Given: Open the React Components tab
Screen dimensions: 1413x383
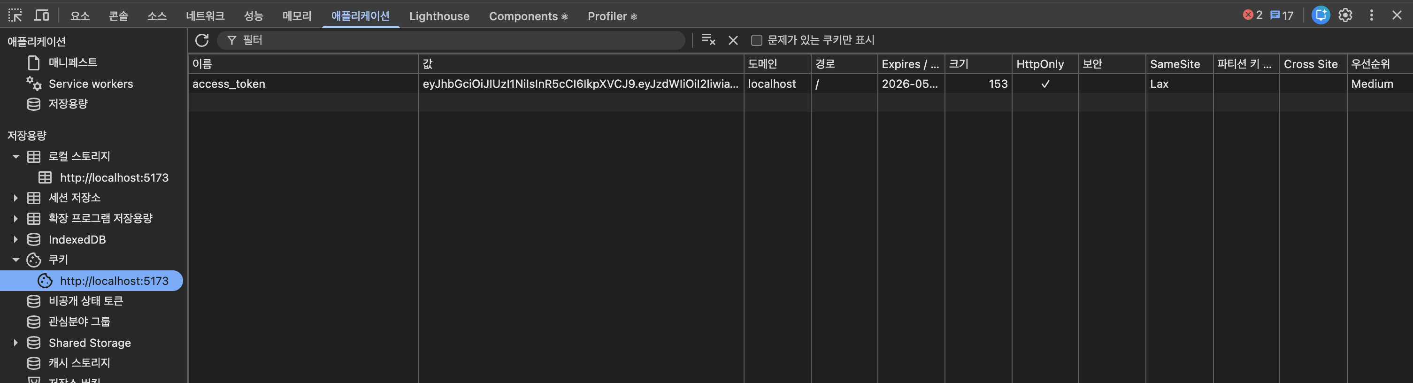Looking at the screenshot, I should pos(528,16).
